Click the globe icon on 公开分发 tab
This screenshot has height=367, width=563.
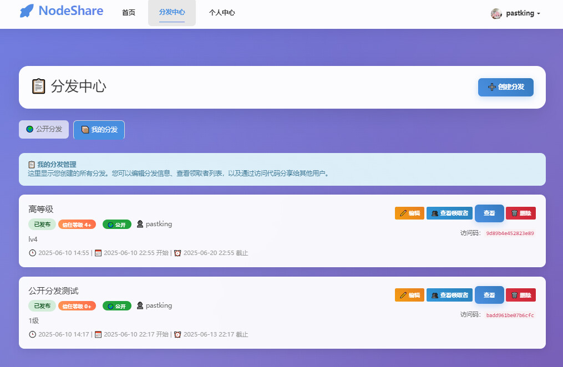pos(30,129)
